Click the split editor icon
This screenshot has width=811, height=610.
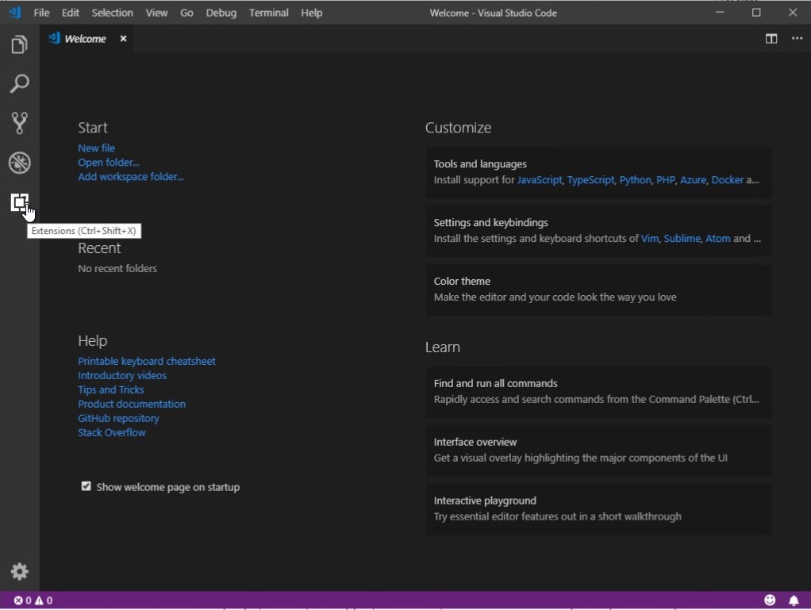pyautogui.click(x=771, y=39)
